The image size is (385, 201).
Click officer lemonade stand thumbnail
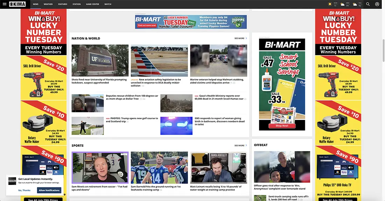(x=282, y=167)
